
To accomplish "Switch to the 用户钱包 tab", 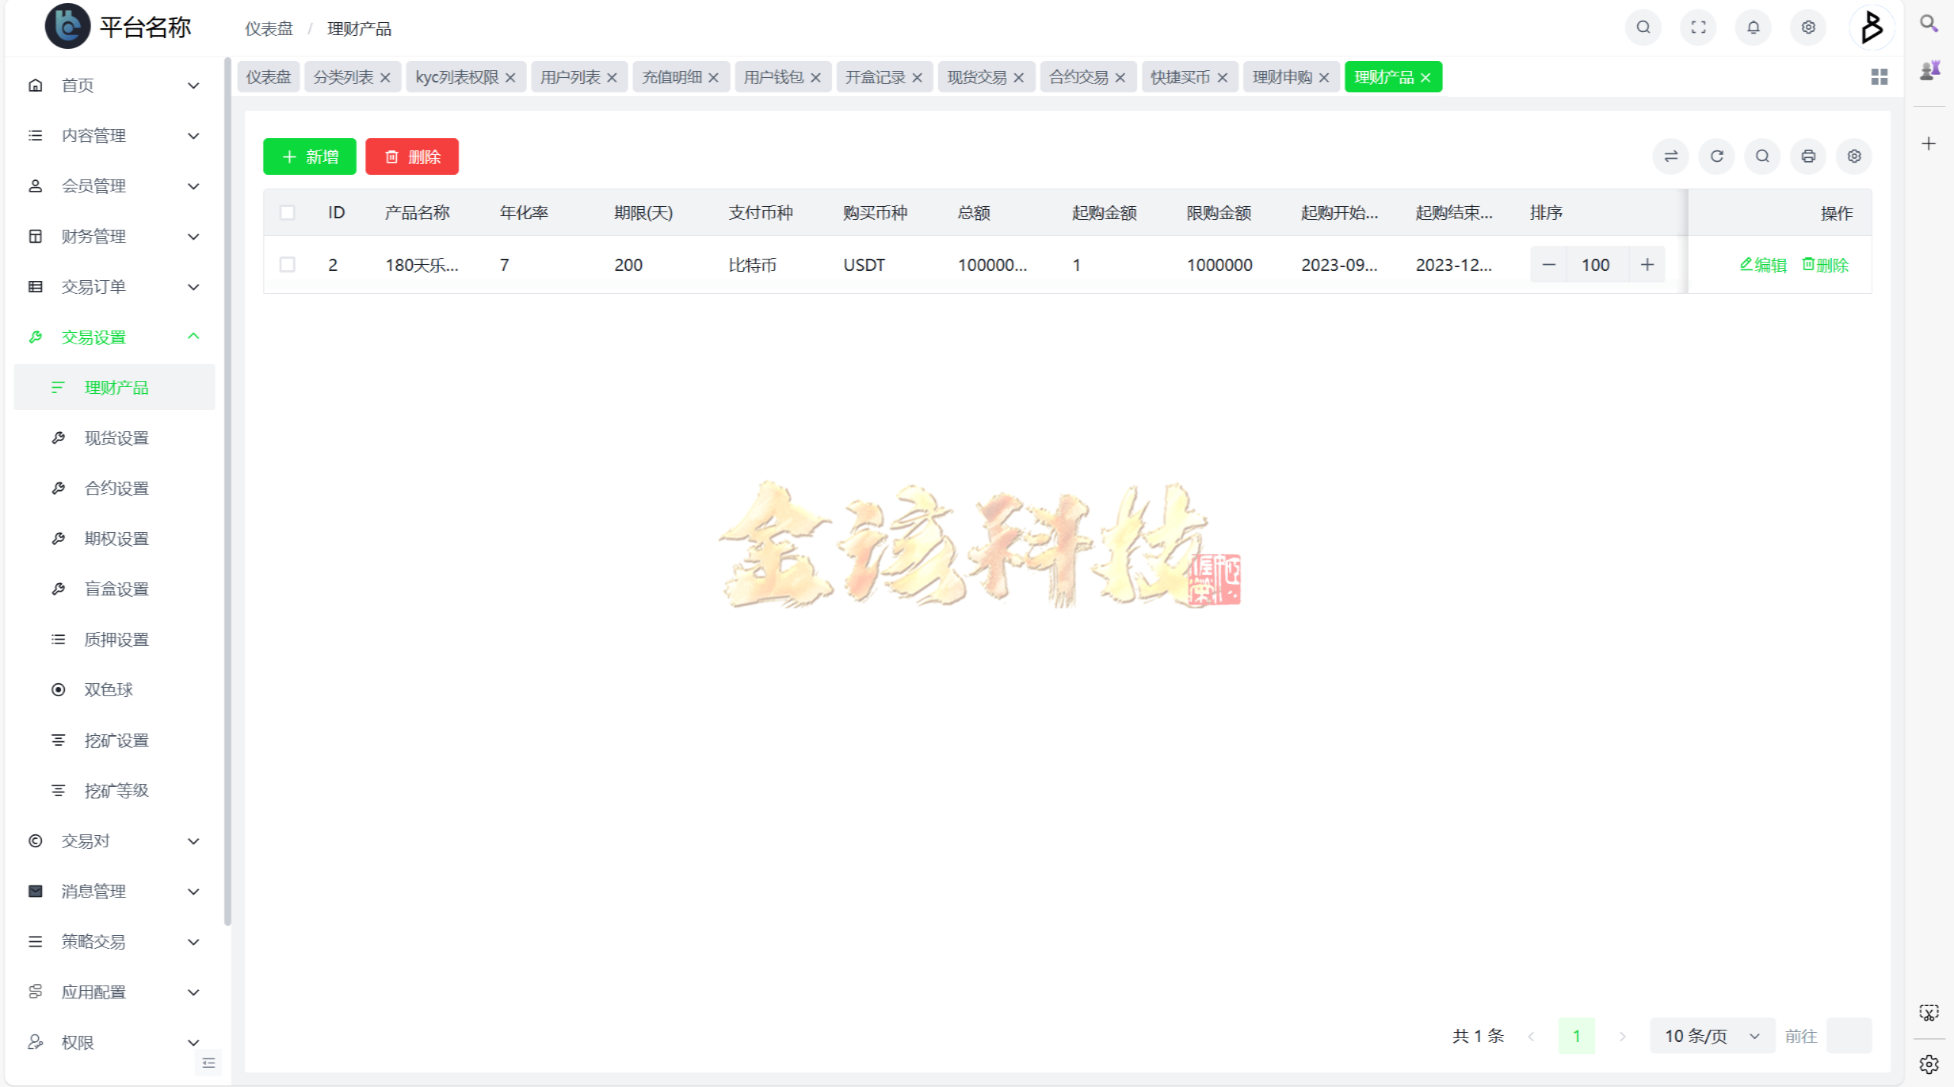I will [772, 76].
